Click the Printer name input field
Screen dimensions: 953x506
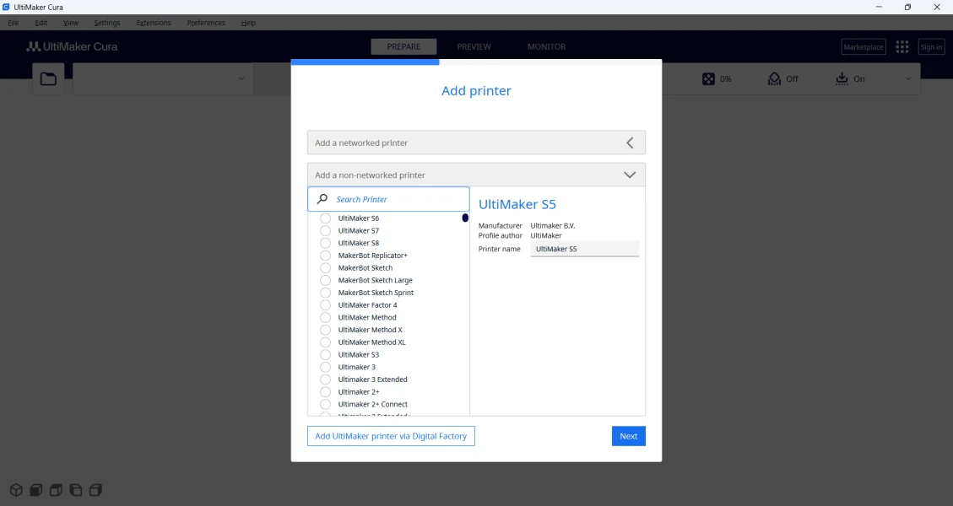584,249
